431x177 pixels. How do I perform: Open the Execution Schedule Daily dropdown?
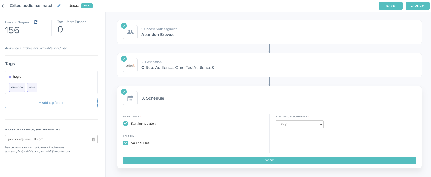300,124
